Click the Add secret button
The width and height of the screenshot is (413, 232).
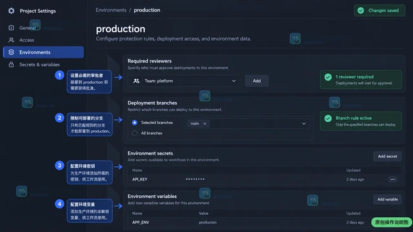click(x=387, y=156)
